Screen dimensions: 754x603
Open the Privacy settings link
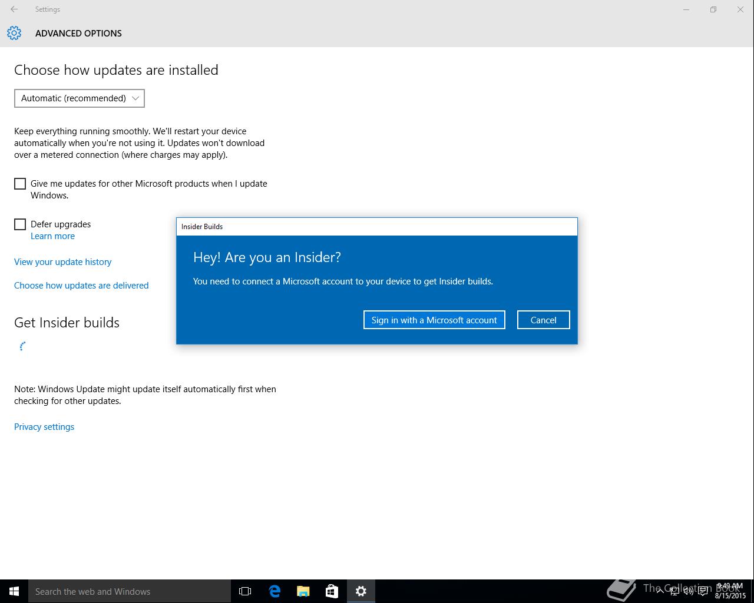click(44, 427)
